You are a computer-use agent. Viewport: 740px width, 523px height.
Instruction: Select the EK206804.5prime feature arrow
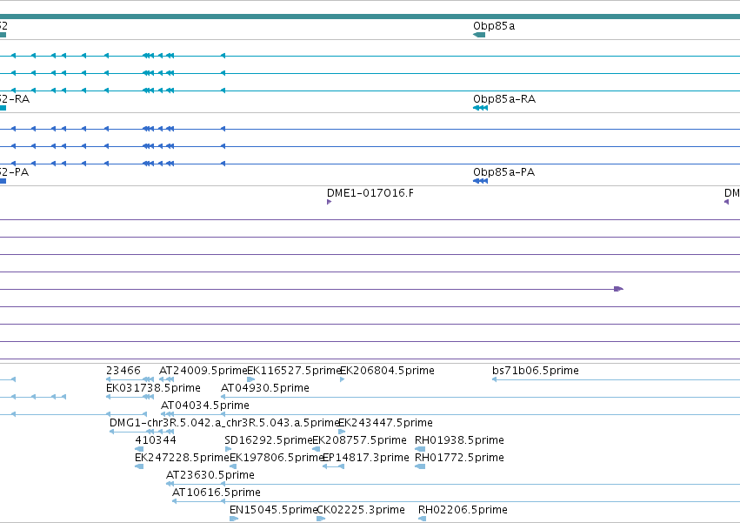(x=342, y=379)
